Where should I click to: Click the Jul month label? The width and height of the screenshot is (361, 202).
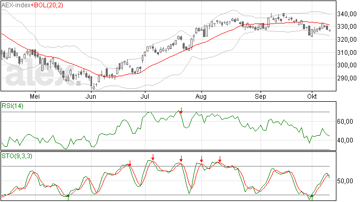click(144, 96)
